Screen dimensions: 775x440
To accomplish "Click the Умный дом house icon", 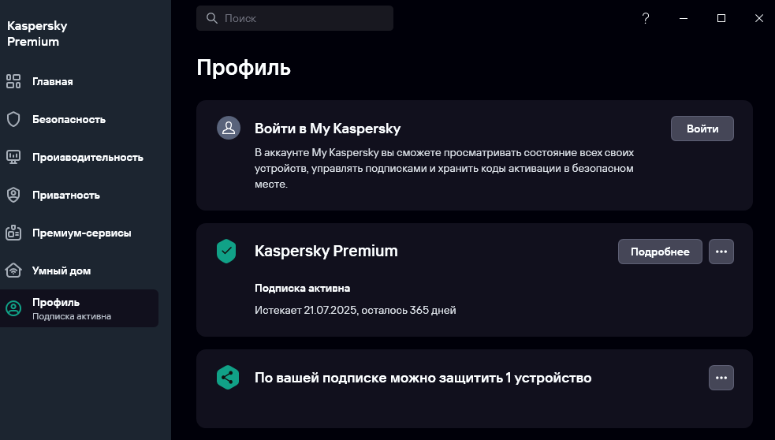I will coord(13,270).
